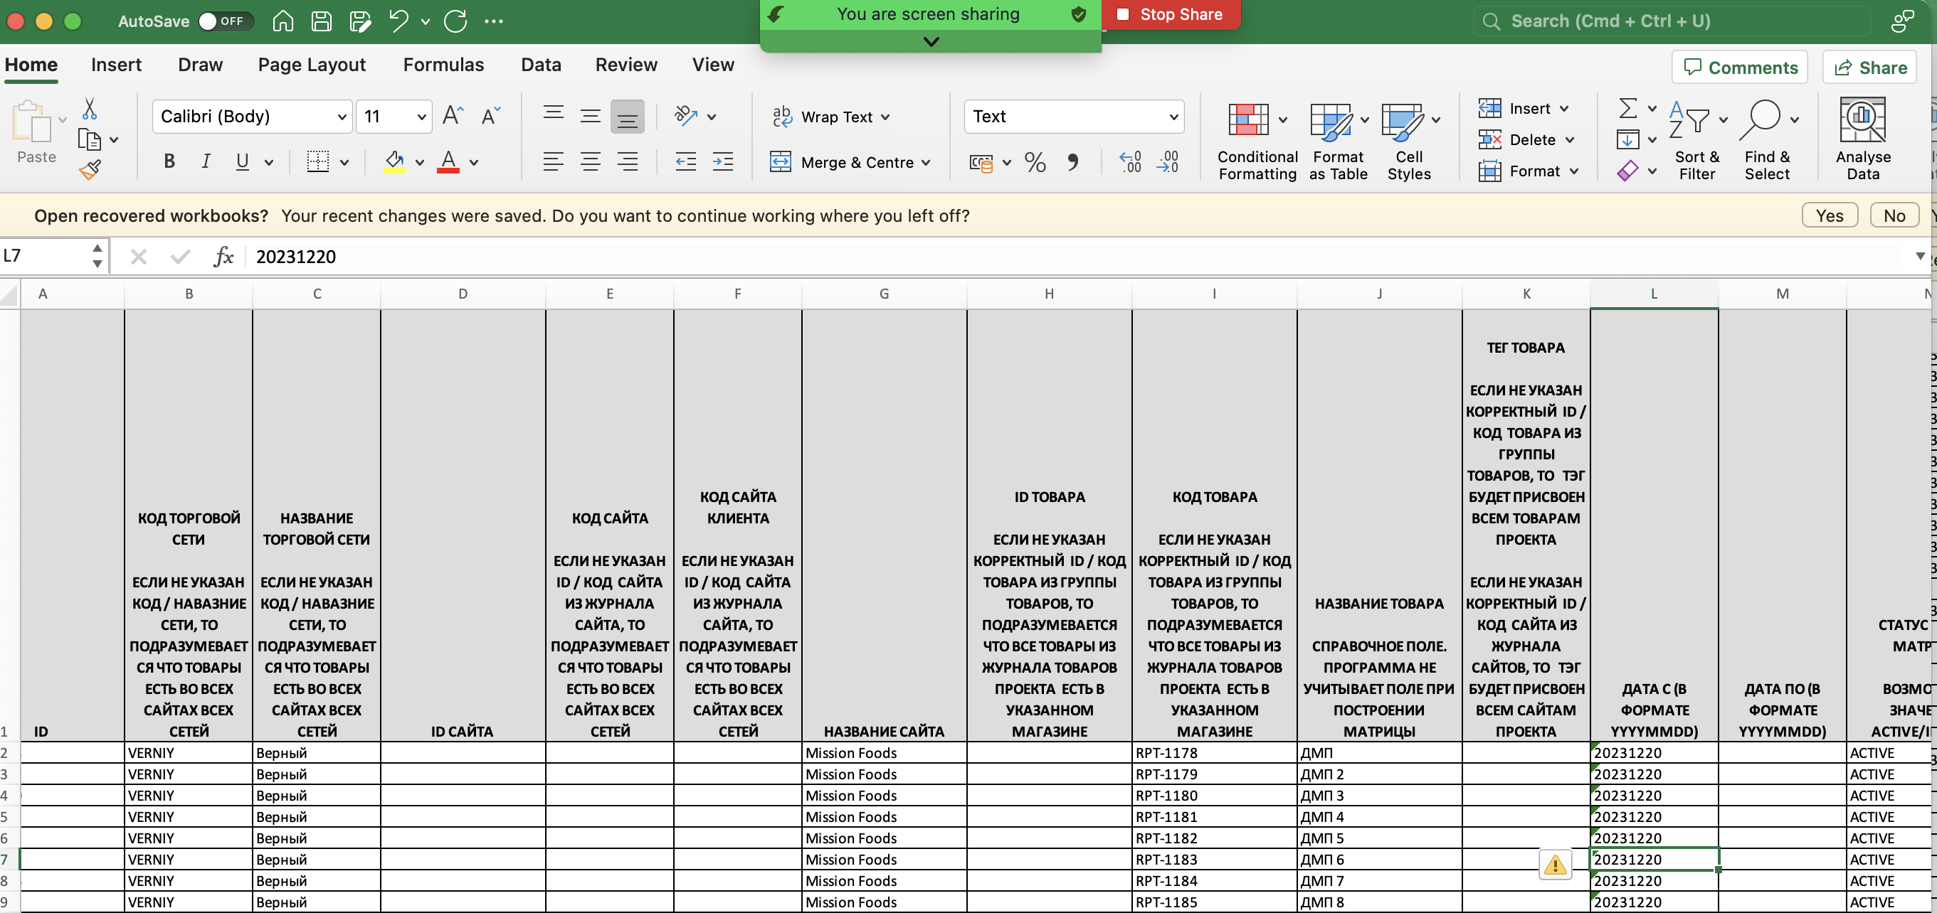
Task: Expand the Sort & Filter dropdown
Action: [1724, 119]
